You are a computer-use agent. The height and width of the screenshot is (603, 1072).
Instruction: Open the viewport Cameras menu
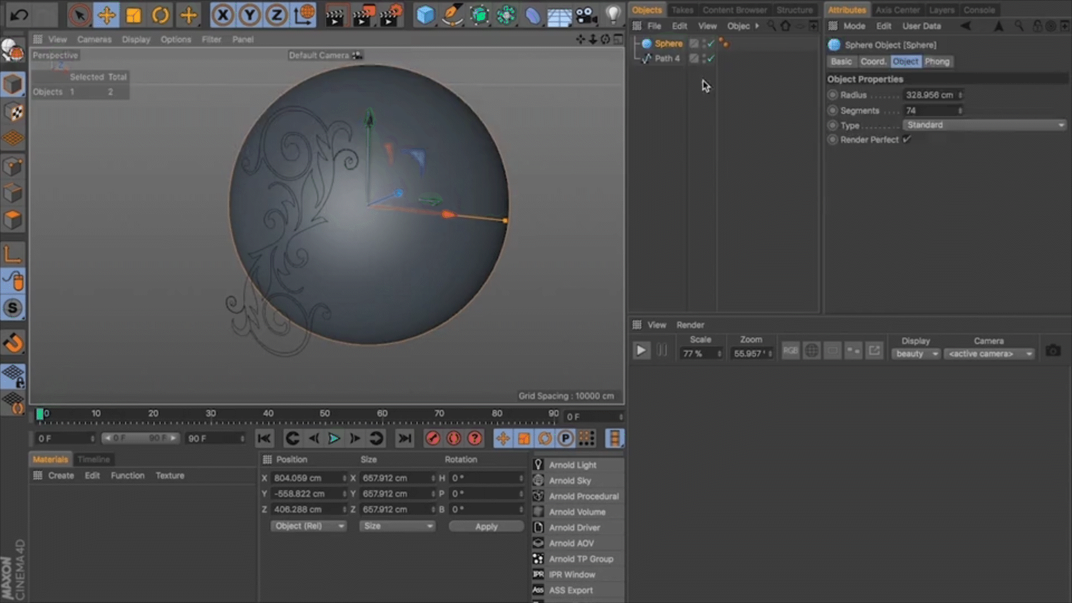tap(94, 40)
